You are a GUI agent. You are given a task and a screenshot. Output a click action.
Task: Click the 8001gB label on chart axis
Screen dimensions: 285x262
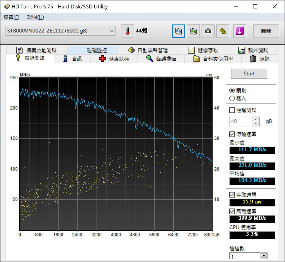pos(212,234)
